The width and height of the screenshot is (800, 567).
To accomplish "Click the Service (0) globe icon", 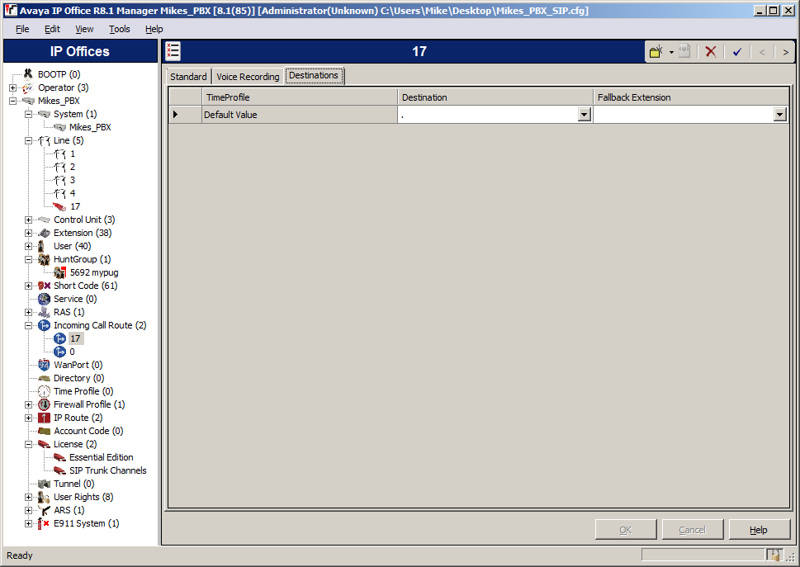I will coord(45,300).
